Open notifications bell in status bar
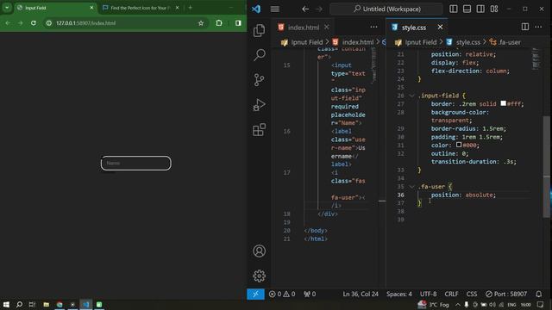552x310 pixels. 538,294
